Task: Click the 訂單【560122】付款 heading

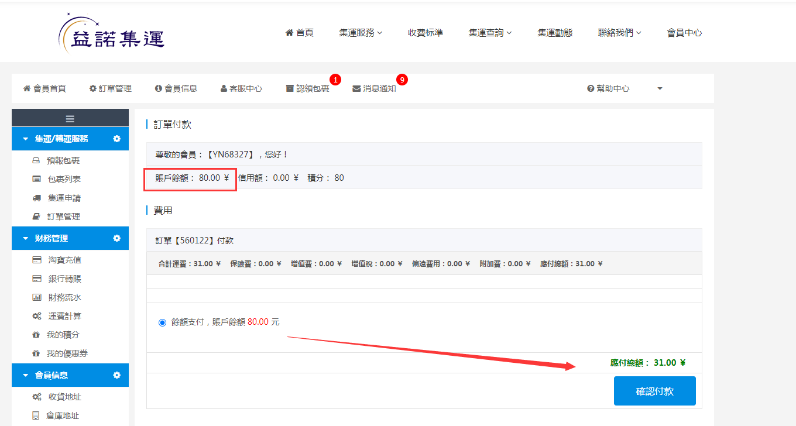Action: tap(194, 241)
